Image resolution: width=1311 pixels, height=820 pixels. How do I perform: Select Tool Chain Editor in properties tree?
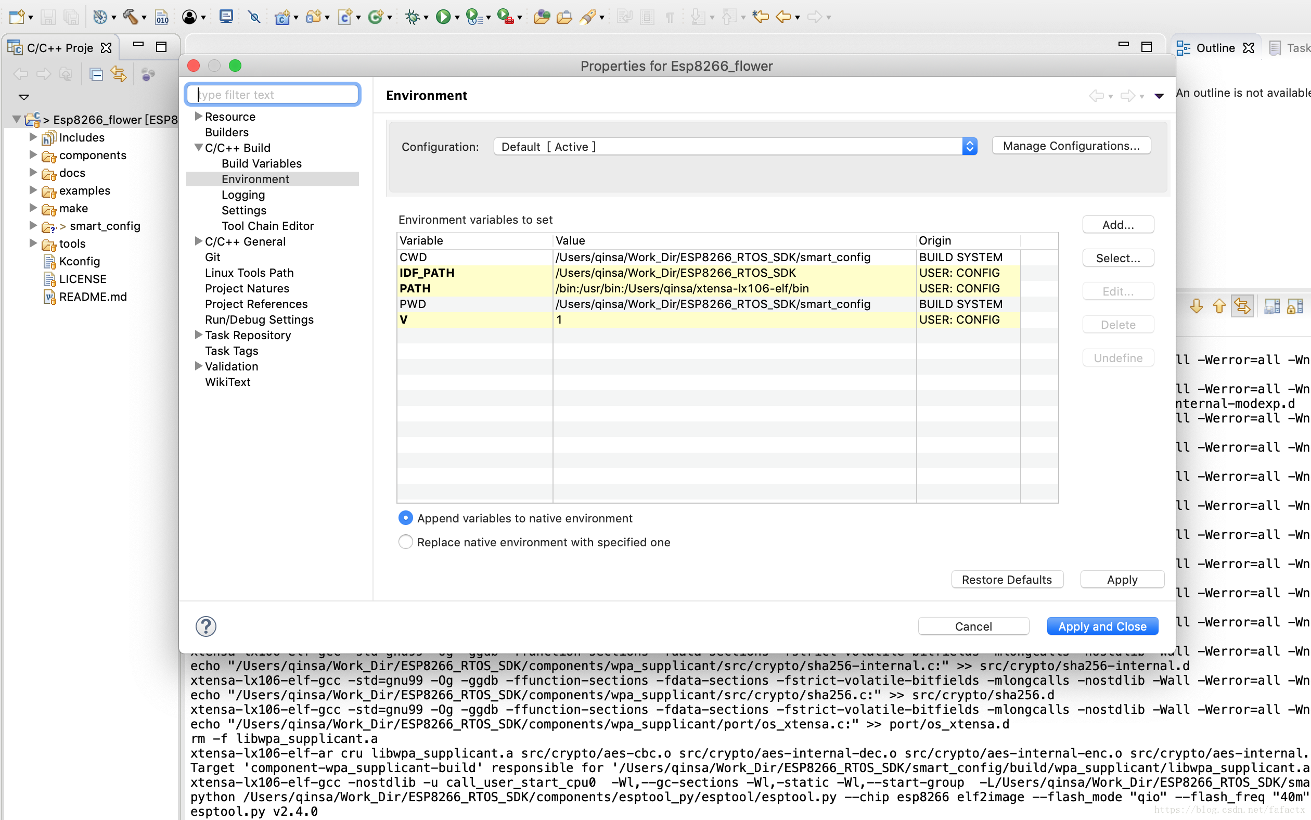(267, 226)
